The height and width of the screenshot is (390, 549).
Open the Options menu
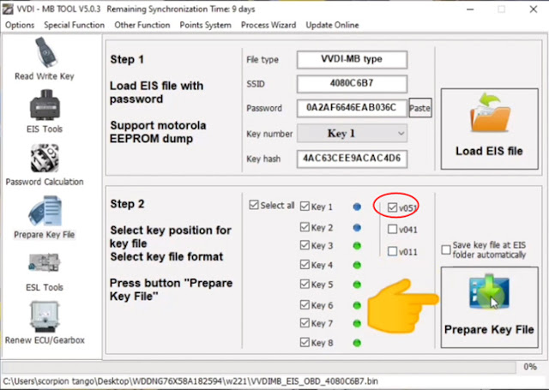tap(20, 25)
